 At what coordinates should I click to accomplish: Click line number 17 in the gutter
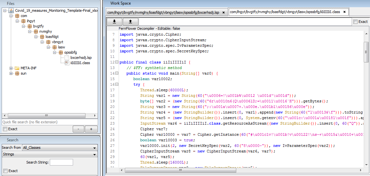point(112,90)
